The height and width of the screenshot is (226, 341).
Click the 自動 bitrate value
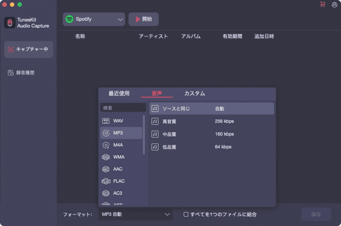220,109
